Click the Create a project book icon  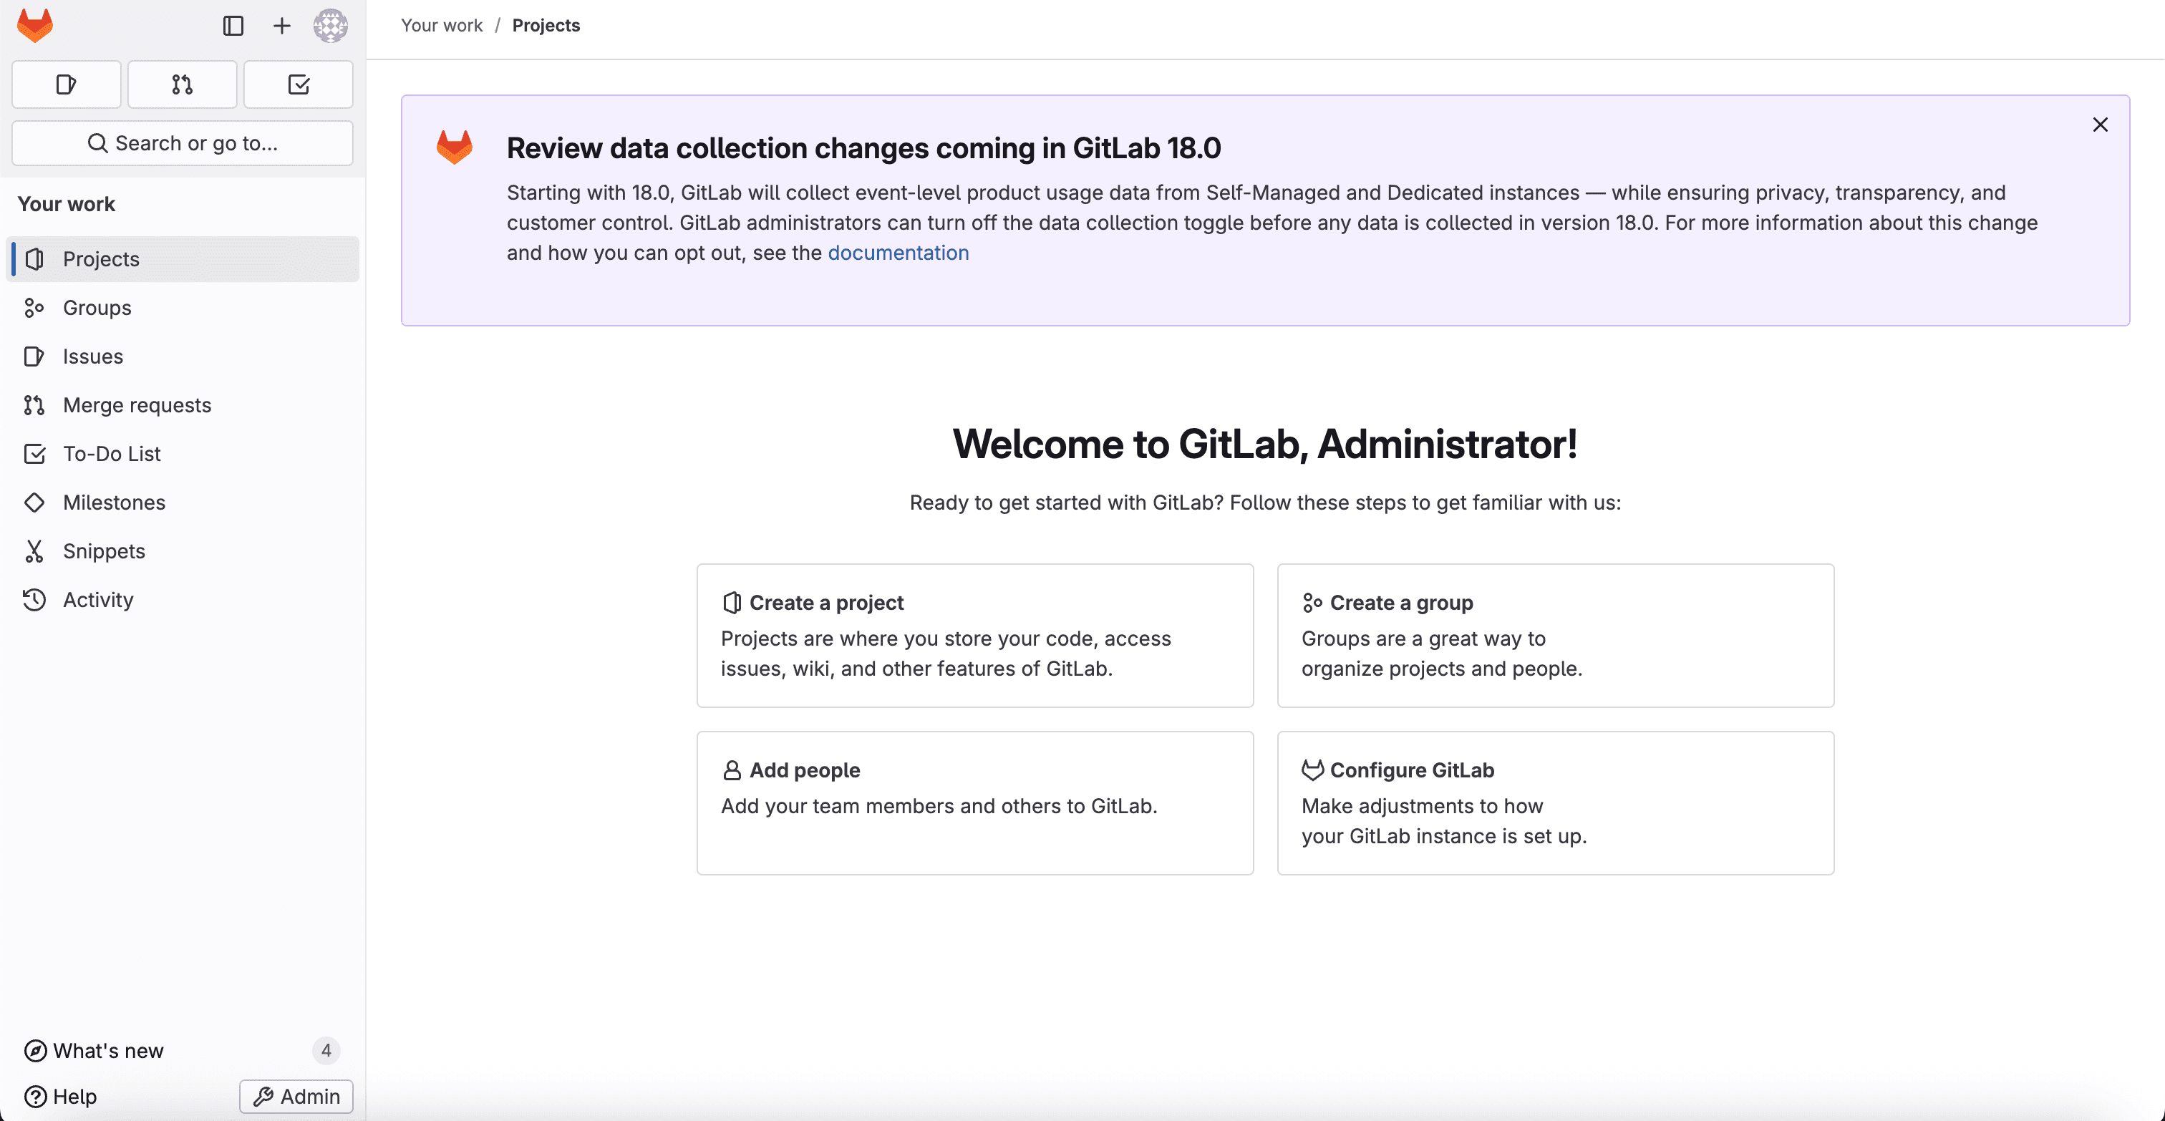pyautogui.click(x=731, y=603)
